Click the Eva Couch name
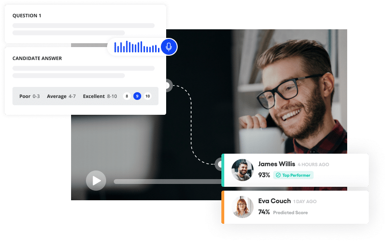 point(274,201)
